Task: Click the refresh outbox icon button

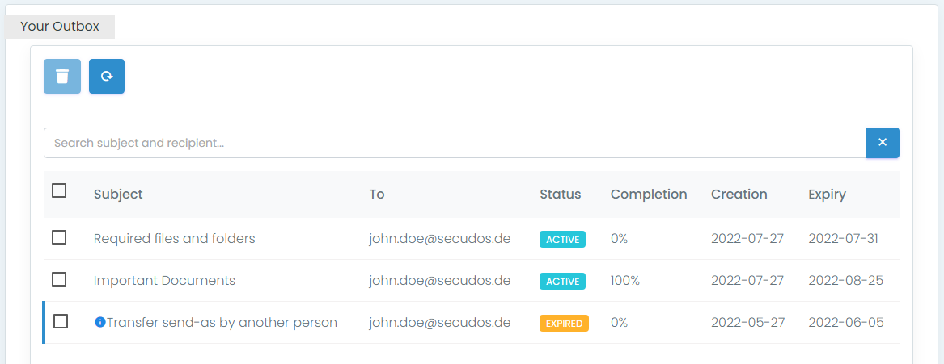Action: tap(107, 77)
